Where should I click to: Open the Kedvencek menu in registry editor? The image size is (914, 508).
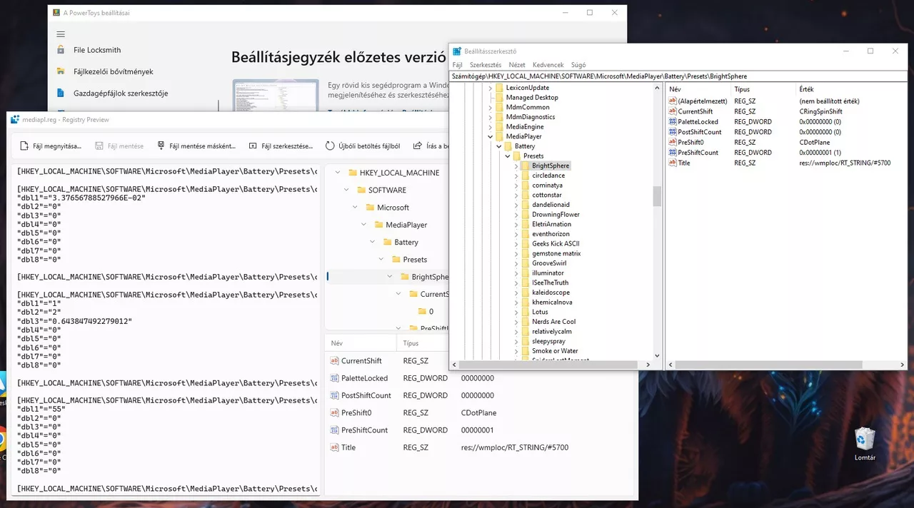click(x=548, y=65)
